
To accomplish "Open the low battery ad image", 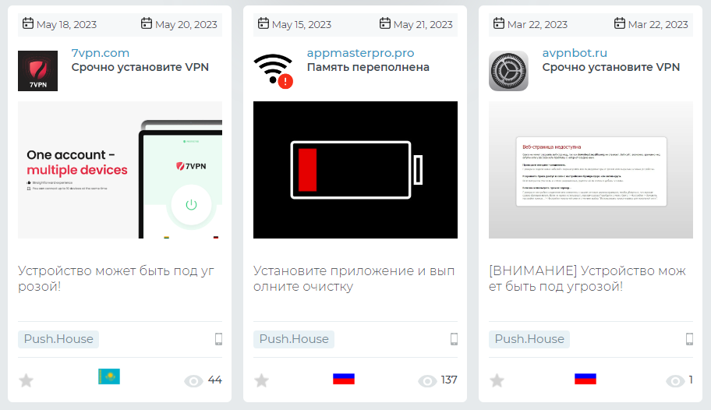I will (355, 170).
